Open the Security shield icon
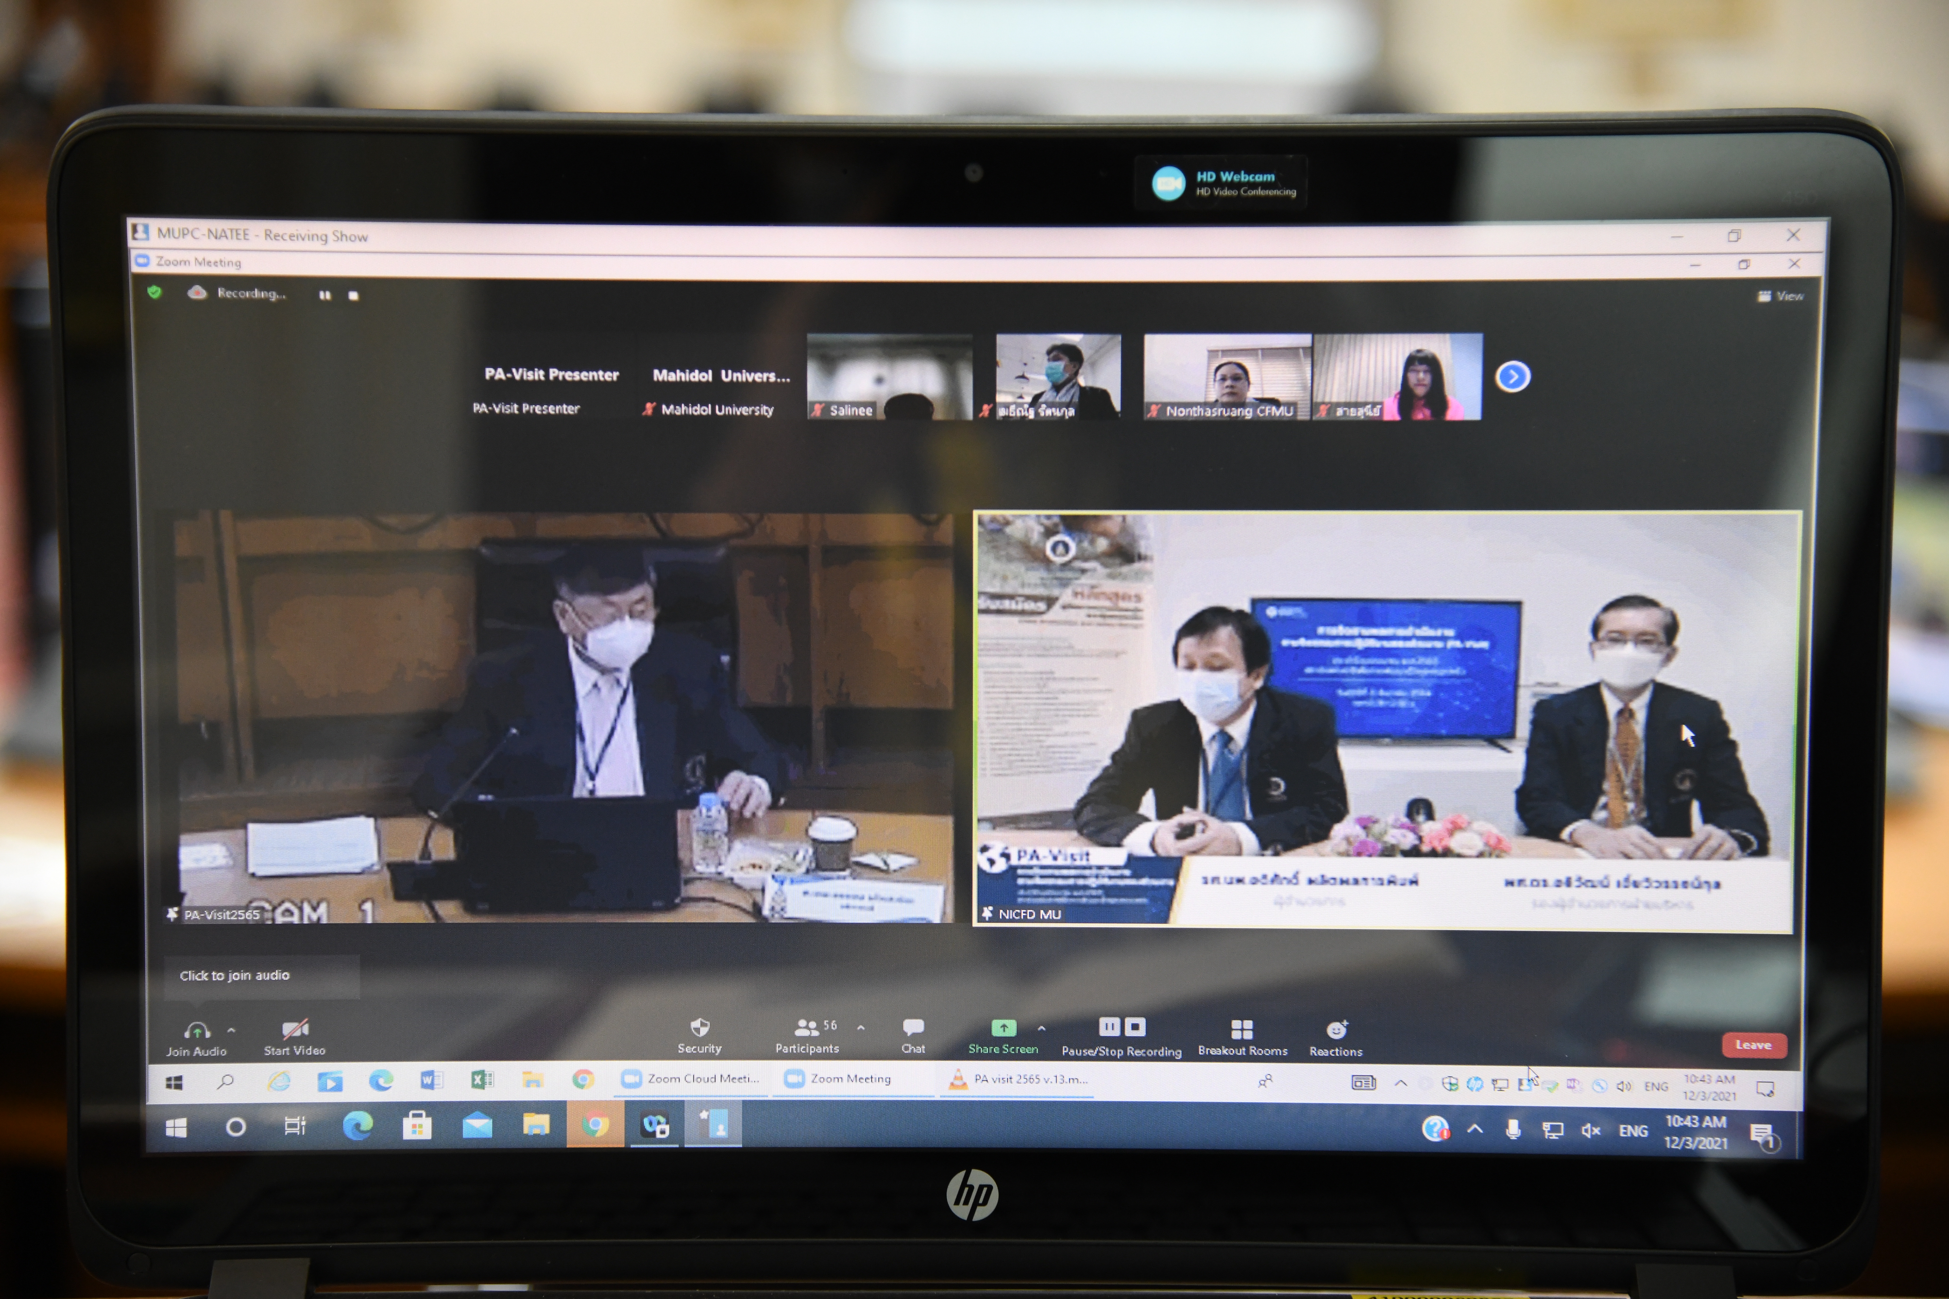Image resolution: width=1949 pixels, height=1299 pixels. (x=699, y=1028)
